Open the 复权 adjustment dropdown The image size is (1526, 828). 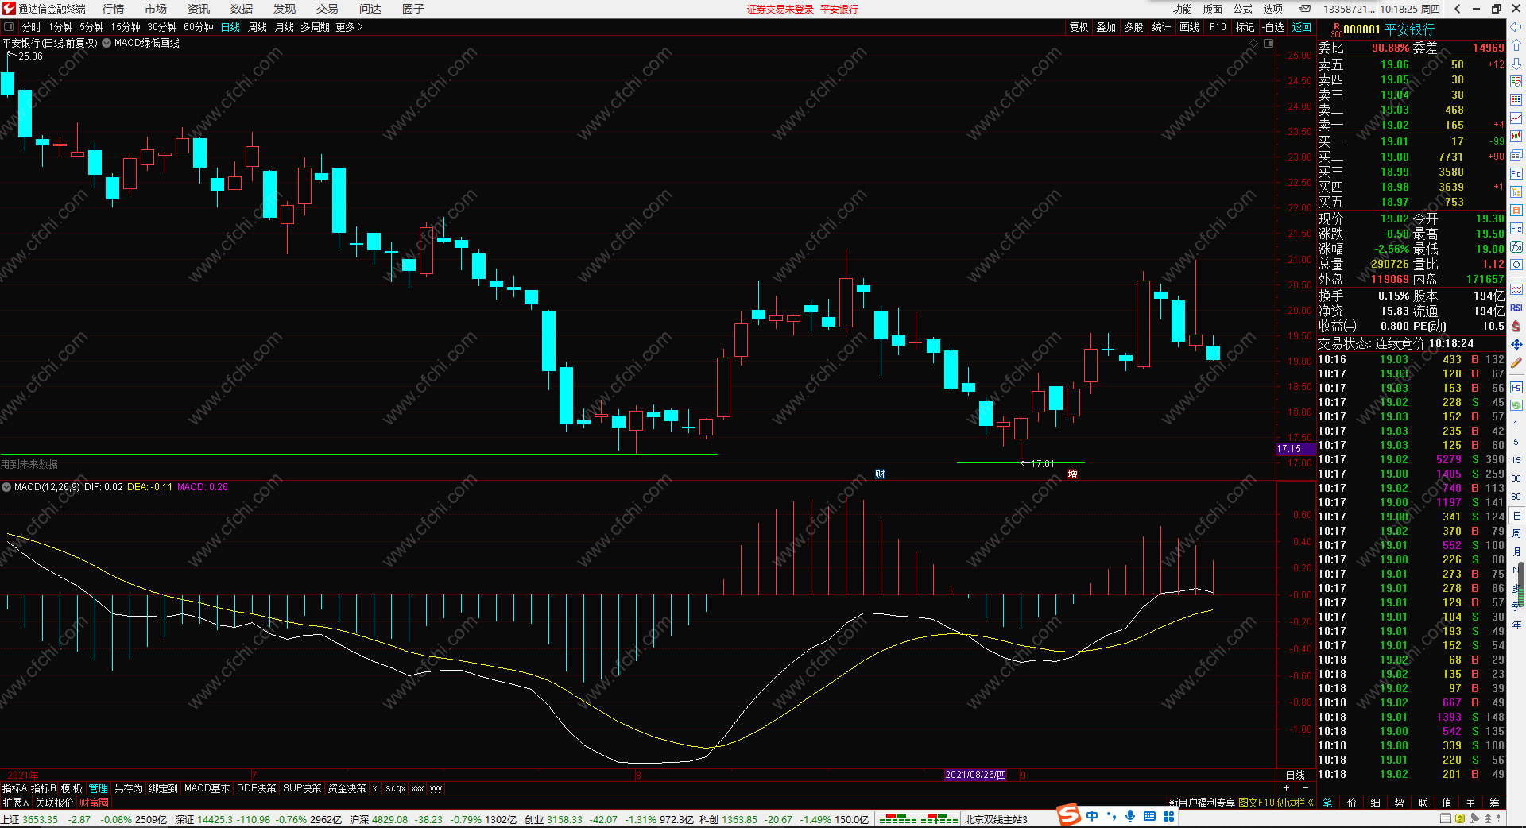pos(1079,27)
